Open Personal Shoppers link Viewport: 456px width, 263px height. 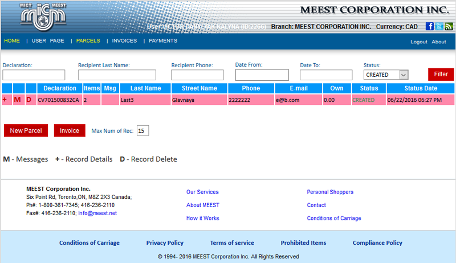click(330, 192)
